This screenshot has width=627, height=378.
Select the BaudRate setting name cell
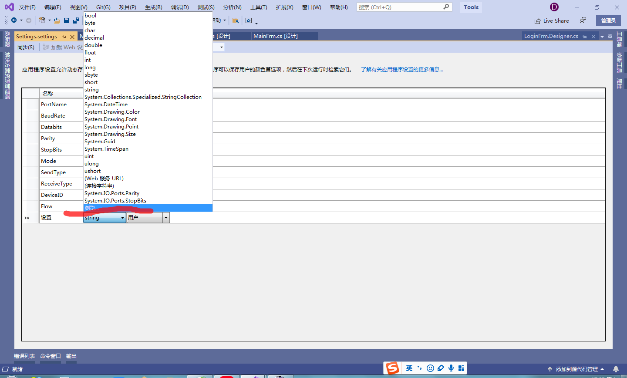coord(61,116)
